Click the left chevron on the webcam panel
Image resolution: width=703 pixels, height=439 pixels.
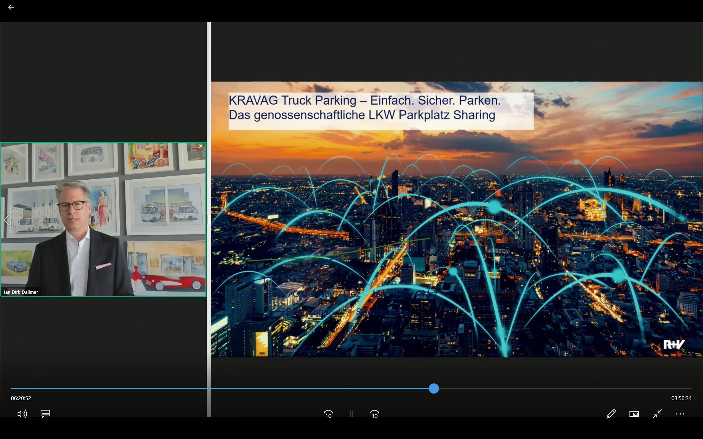click(x=7, y=220)
